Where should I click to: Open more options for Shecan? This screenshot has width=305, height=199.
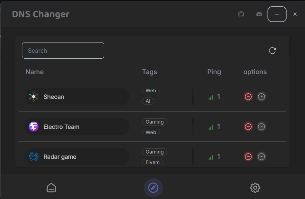point(262,97)
